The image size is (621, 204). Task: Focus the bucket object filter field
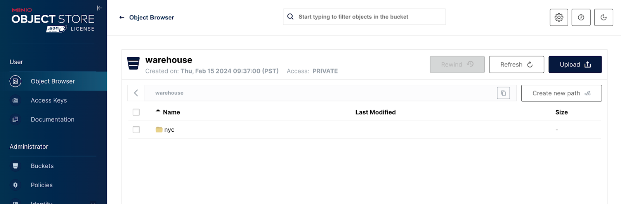pyautogui.click(x=369, y=17)
